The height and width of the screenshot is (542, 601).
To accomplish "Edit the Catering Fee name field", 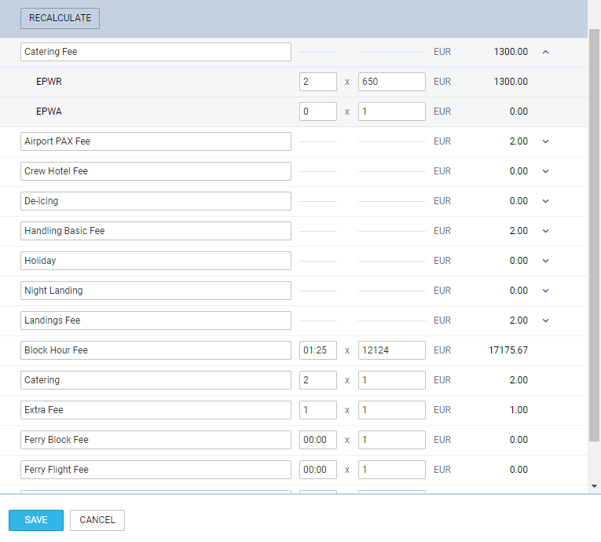I will point(156,52).
